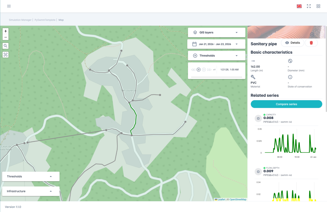The width and height of the screenshot is (327, 212).
Task: Click the 'Basic characteristics' heading
Action: coord(271,52)
